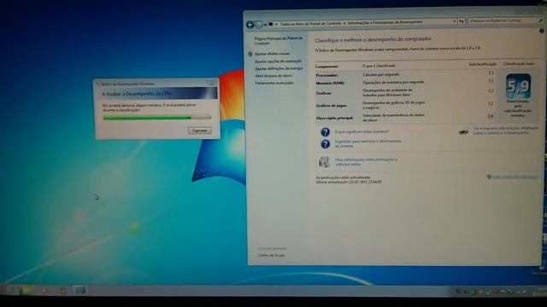
Task: Click the dialog title bar icon
Action: (98, 84)
